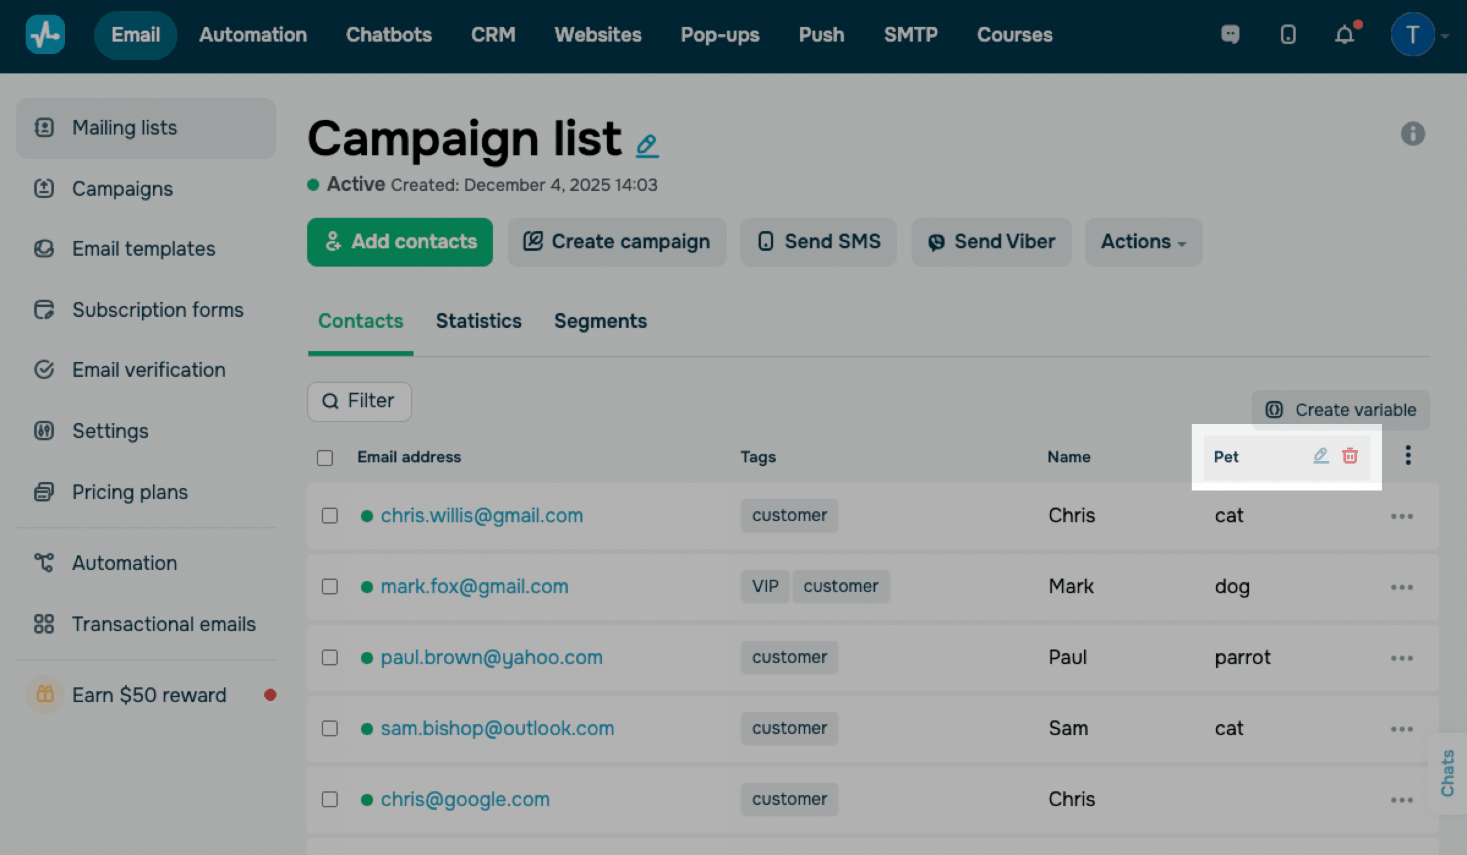This screenshot has height=855, width=1467.
Task: Open the chat bubble icon in header
Action: [x=1230, y=35]
